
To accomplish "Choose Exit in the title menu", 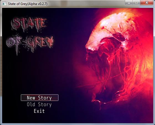I will pos(39,111).
